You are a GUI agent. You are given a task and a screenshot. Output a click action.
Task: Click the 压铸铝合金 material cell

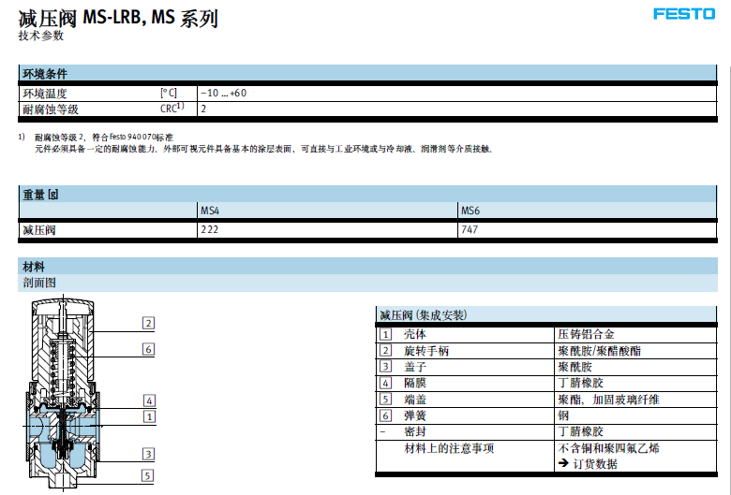tap(586, 334)
